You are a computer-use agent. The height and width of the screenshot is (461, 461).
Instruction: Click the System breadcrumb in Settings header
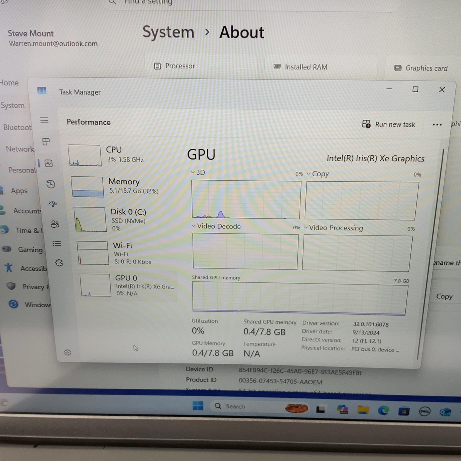pos(168,32)
